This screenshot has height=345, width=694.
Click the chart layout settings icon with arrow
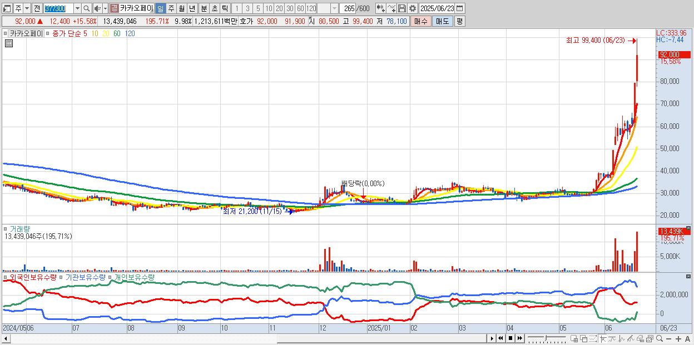click(380, 8)
